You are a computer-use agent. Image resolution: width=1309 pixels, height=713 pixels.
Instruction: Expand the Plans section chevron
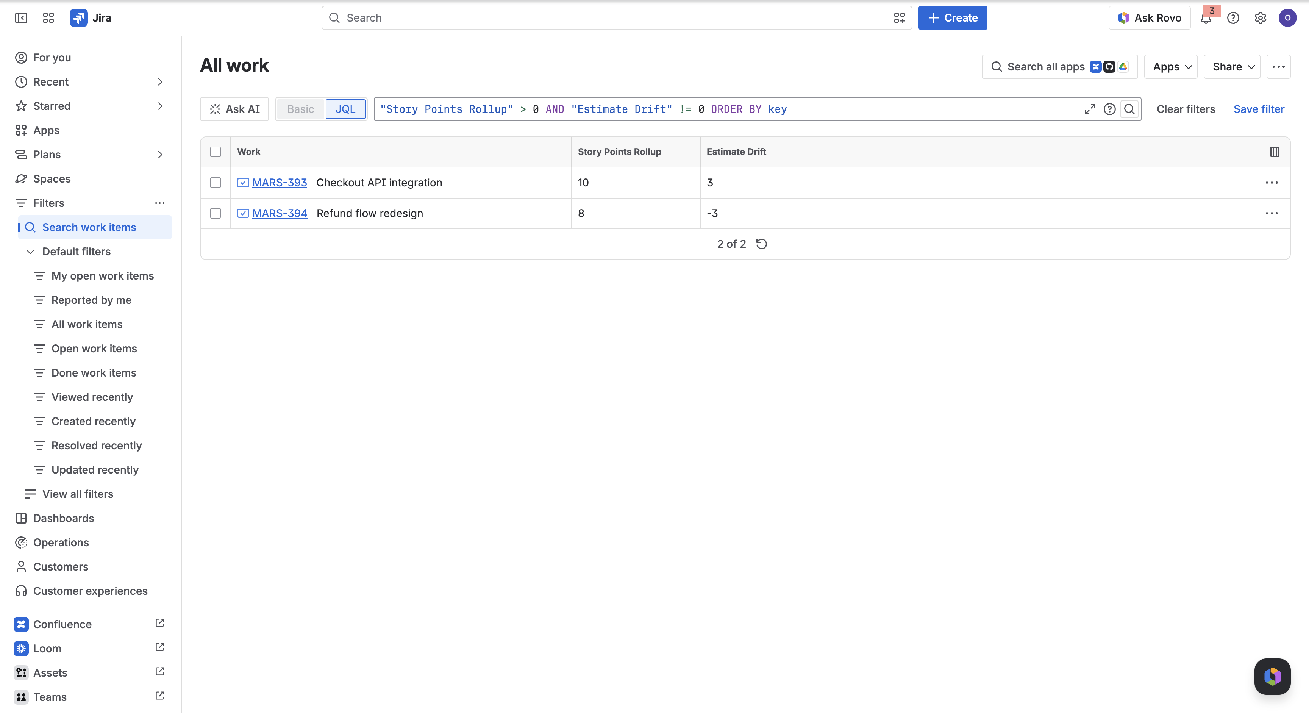click(160, 155)
